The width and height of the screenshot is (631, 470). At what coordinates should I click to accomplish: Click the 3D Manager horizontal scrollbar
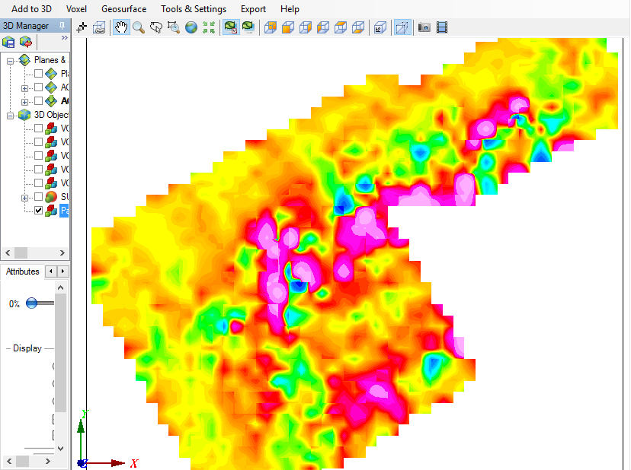(x=30, y=252)
